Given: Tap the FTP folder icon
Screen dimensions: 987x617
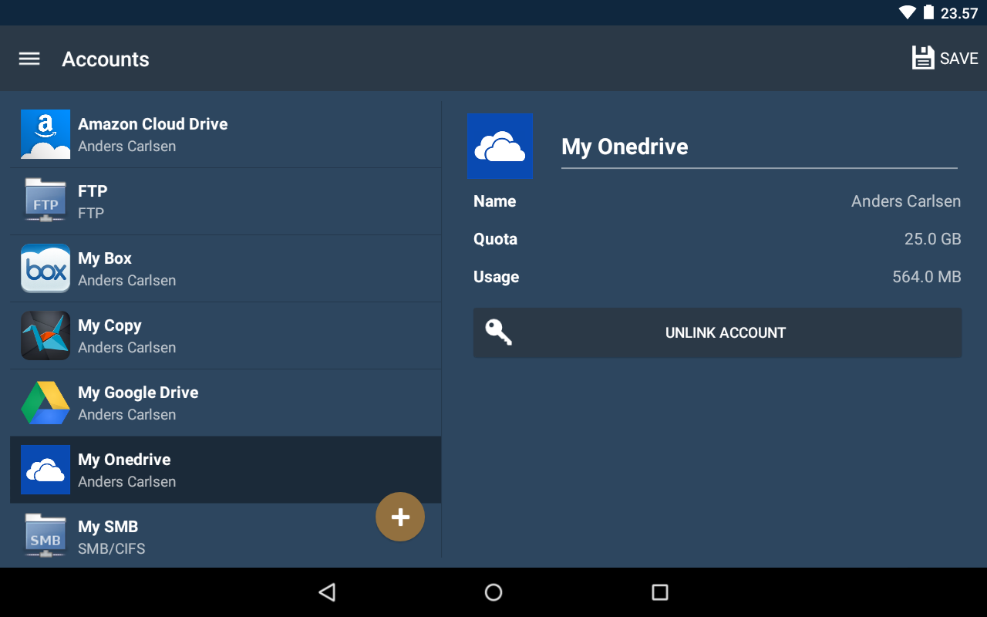Looking at the screenshot, I should (x=45, y=201).
